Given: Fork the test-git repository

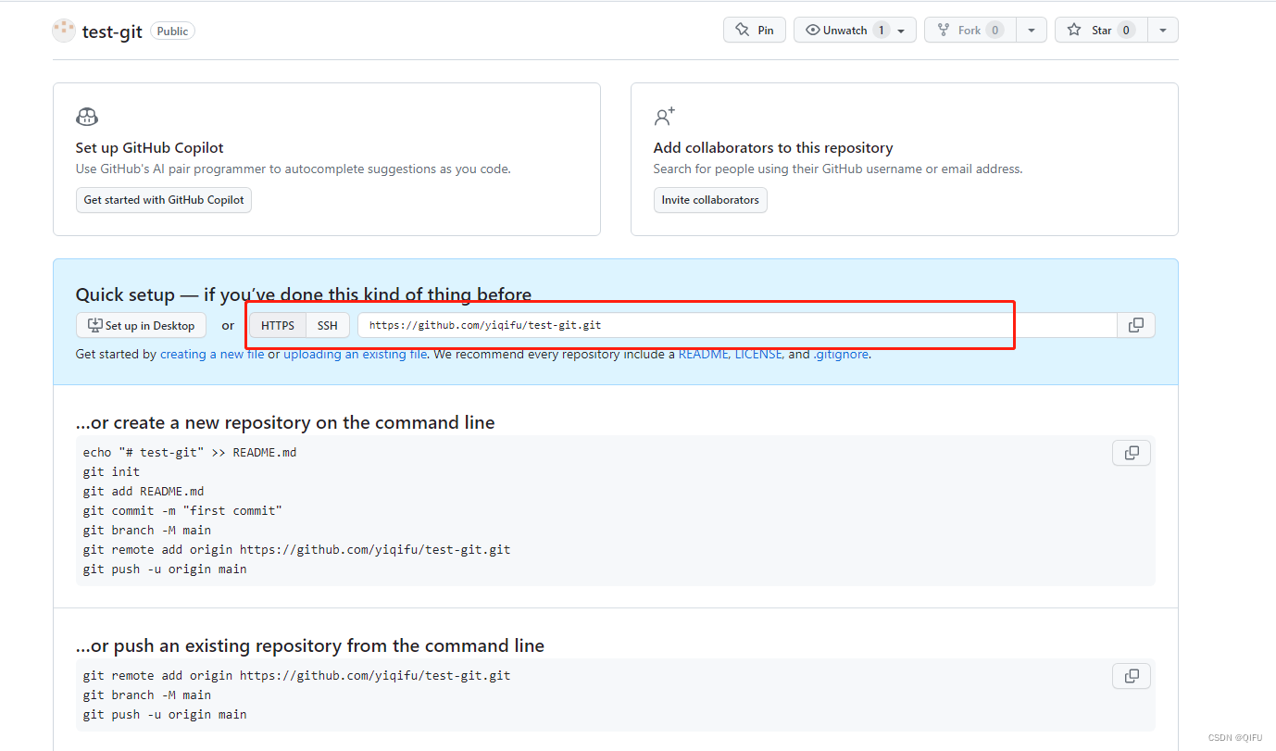Looking at the screenshot, I should 970,30.
